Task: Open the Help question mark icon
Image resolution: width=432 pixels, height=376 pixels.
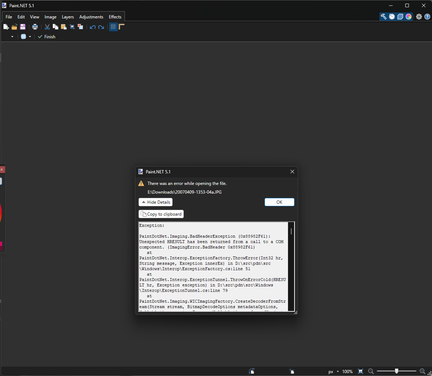Action: click(427, 17)
